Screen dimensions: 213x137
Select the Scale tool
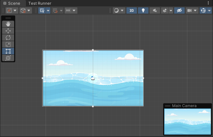[8, 44]
